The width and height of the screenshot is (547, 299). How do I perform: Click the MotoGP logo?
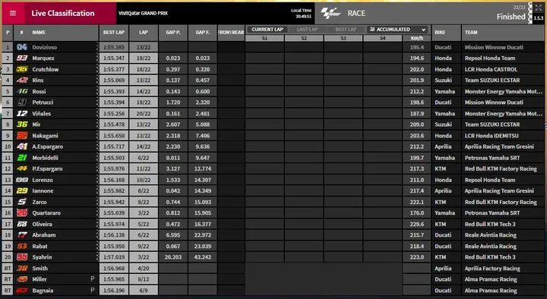tap(330, 13)
